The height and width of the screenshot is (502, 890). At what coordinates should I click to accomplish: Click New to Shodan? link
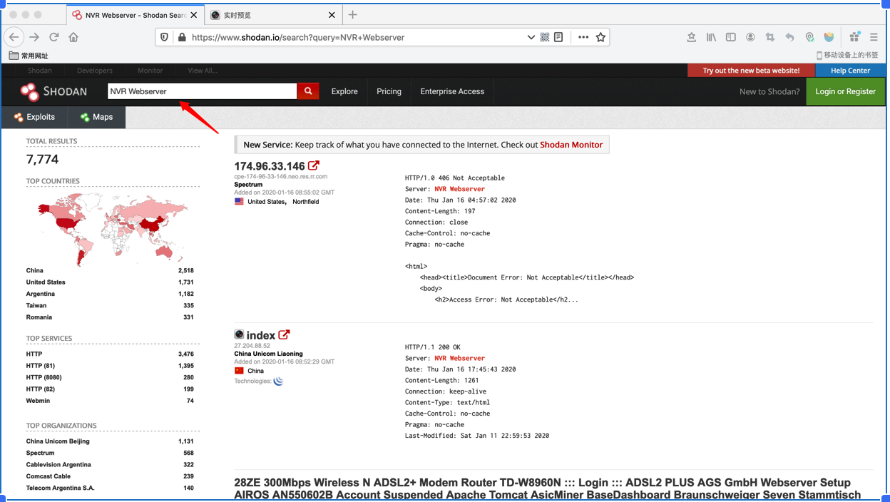coord(769,91)
